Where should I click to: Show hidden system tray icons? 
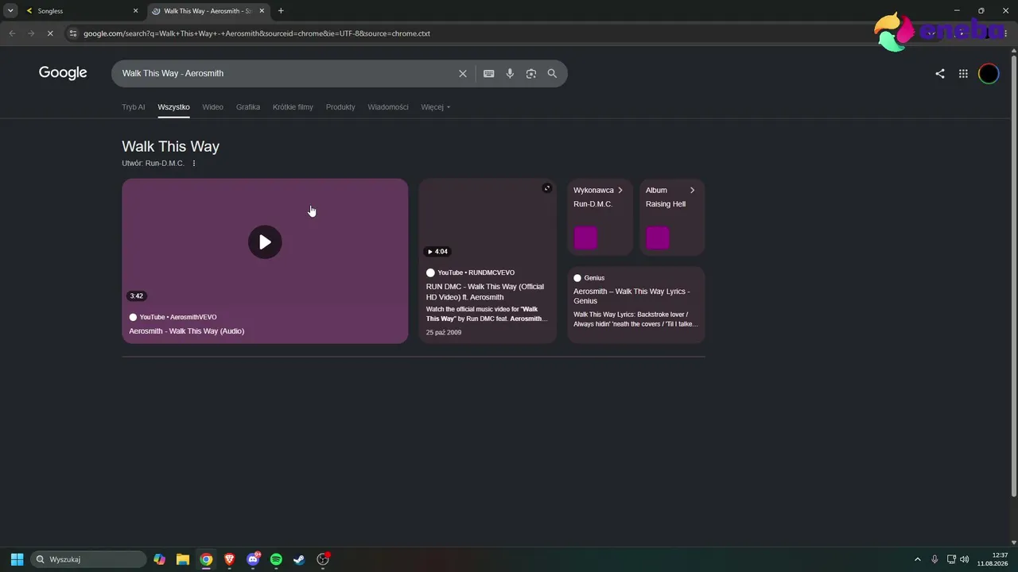(917, 559)
